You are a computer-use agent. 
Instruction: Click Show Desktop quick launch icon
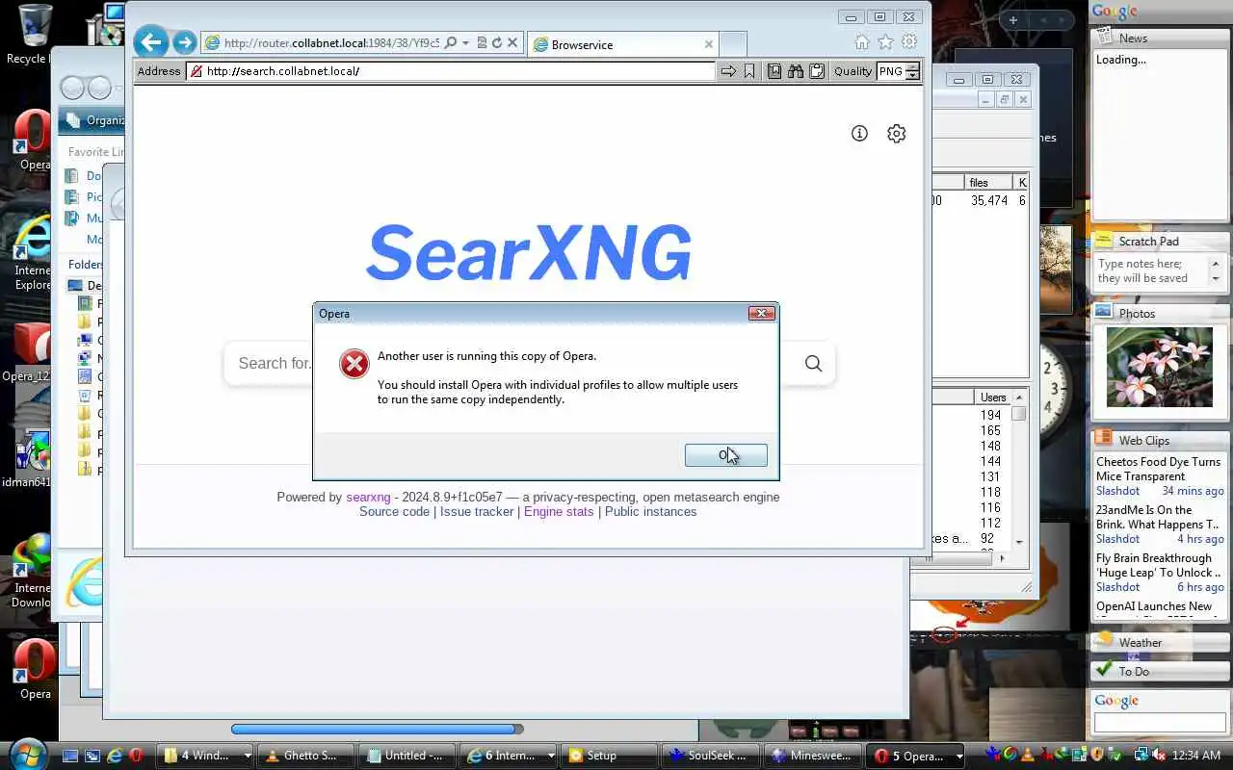coord(69,756)
